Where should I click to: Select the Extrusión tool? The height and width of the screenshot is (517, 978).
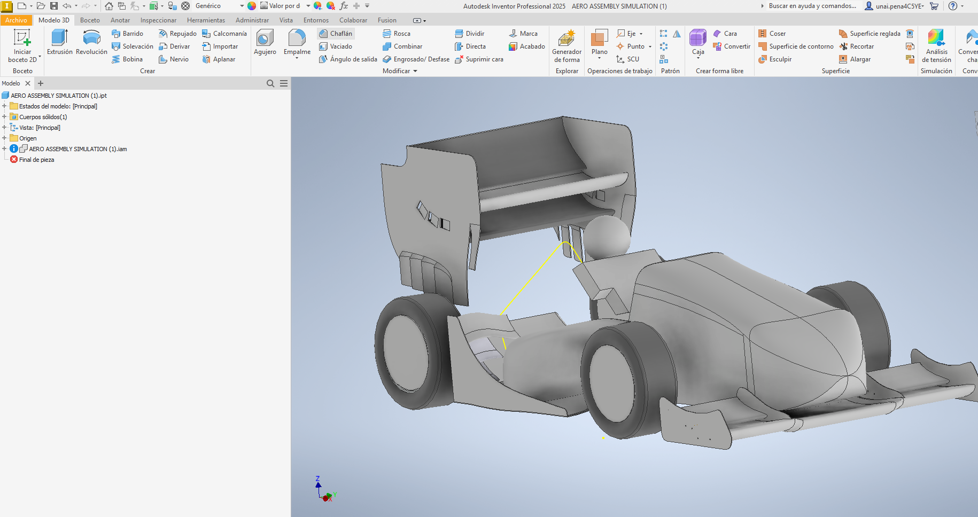coord(59,43)
